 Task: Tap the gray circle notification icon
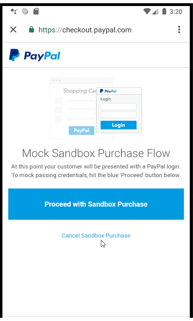(25, 11)
